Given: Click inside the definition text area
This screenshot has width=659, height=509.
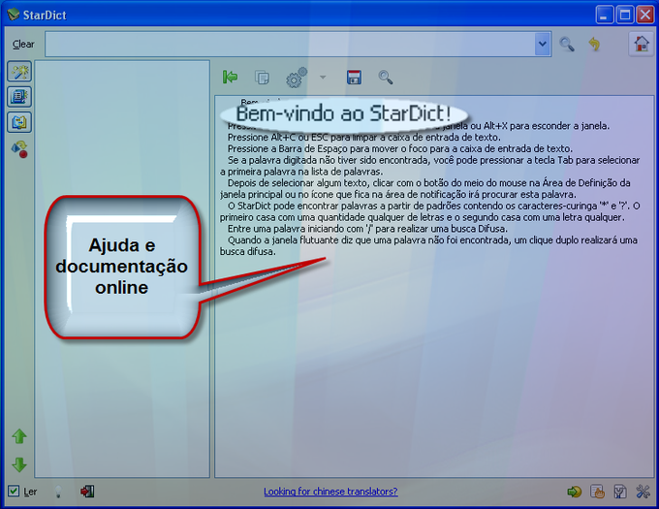Looking at the screenshot, I should [x=434, y=286].
